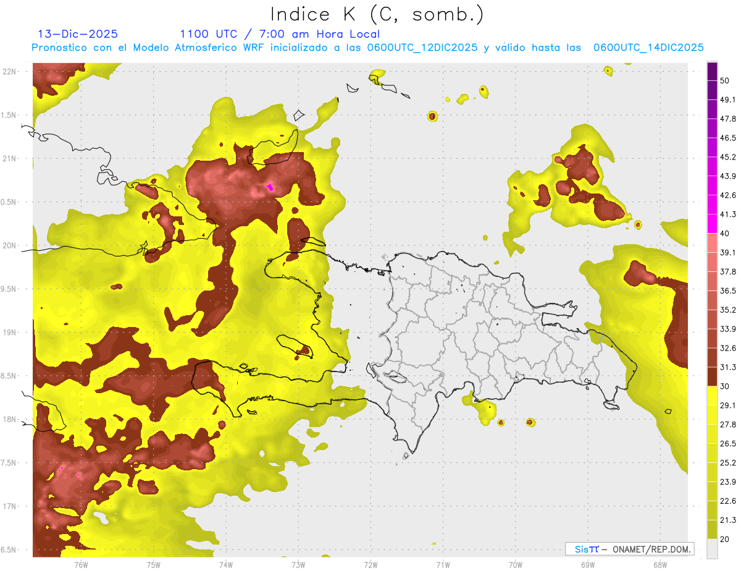This screenshot has width=741, height=573.
Task: Click the legend value "37.8"
Action: 729,271
